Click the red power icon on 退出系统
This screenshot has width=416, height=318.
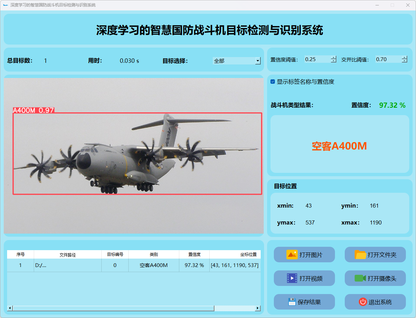tap(363, 302)
